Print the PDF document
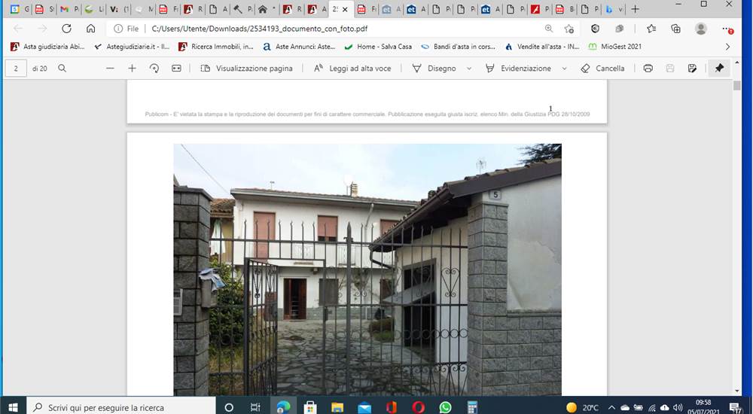 (648, 68)
